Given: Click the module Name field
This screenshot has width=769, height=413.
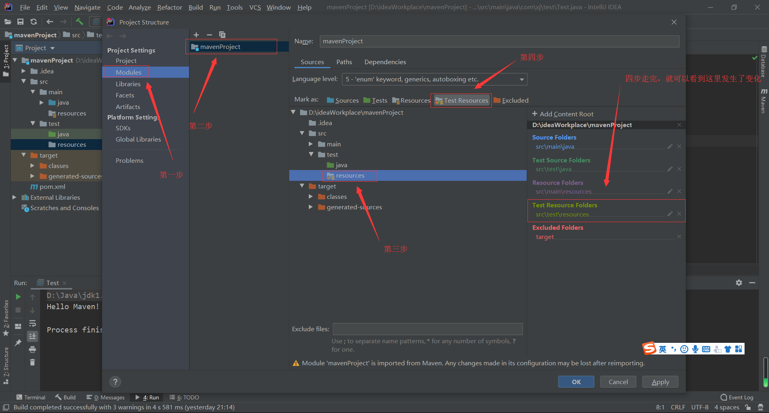Looking at the screenshot, I should point(499,41).
